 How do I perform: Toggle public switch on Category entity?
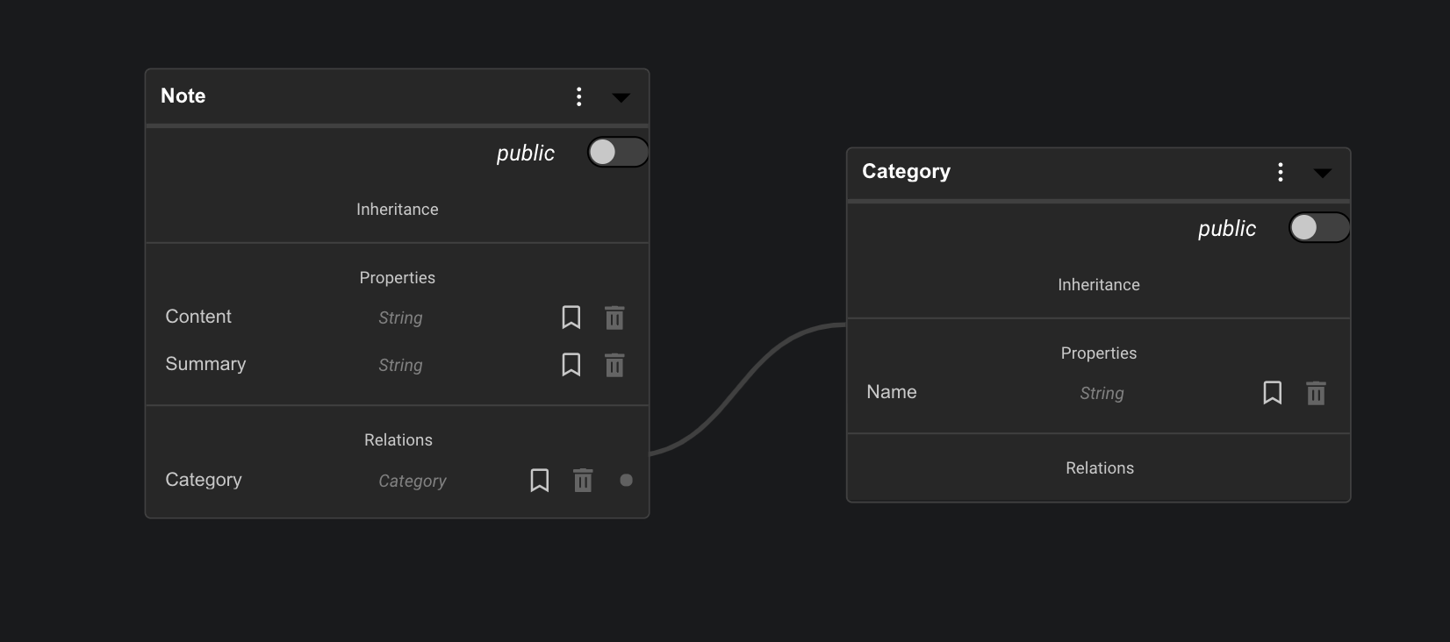pos(1318,228)
